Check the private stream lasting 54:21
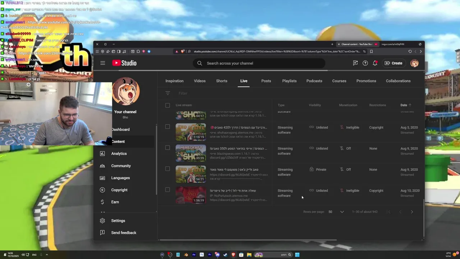 (x=167, y=169)
